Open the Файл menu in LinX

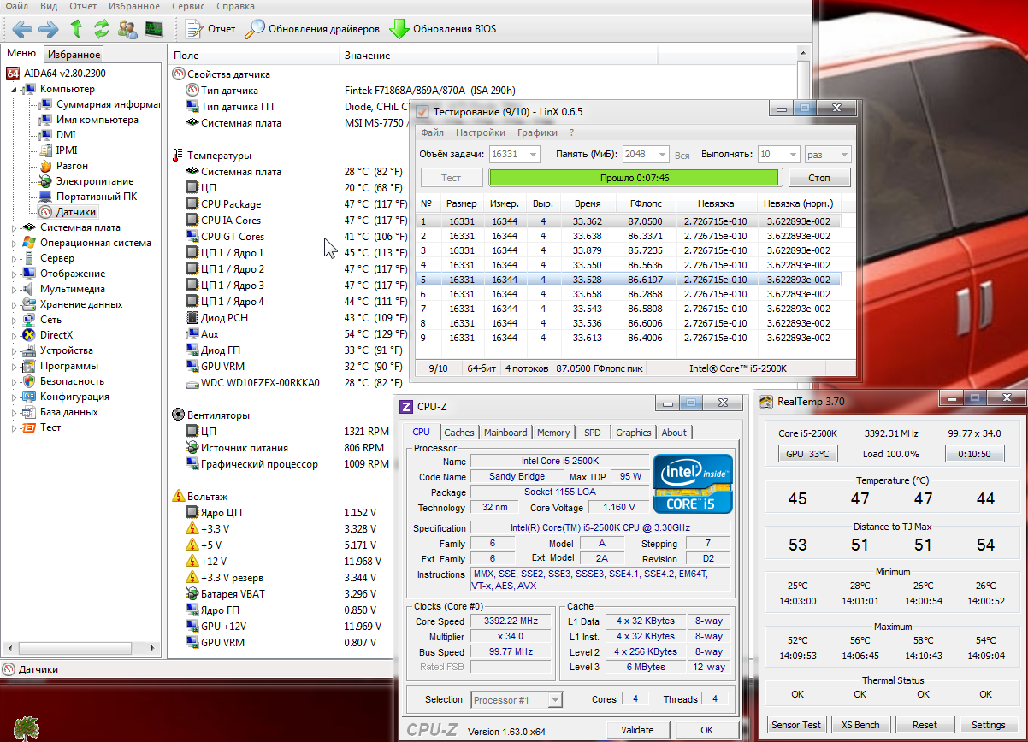(x=432, y=132)
